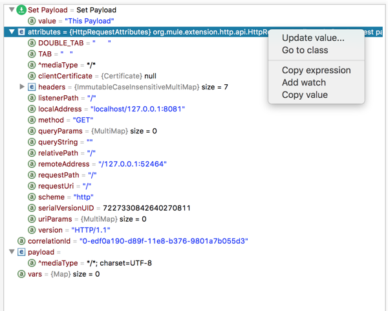Select 'Go to class' menu entry
Screen dimensions: 388x311
(305, 50)
